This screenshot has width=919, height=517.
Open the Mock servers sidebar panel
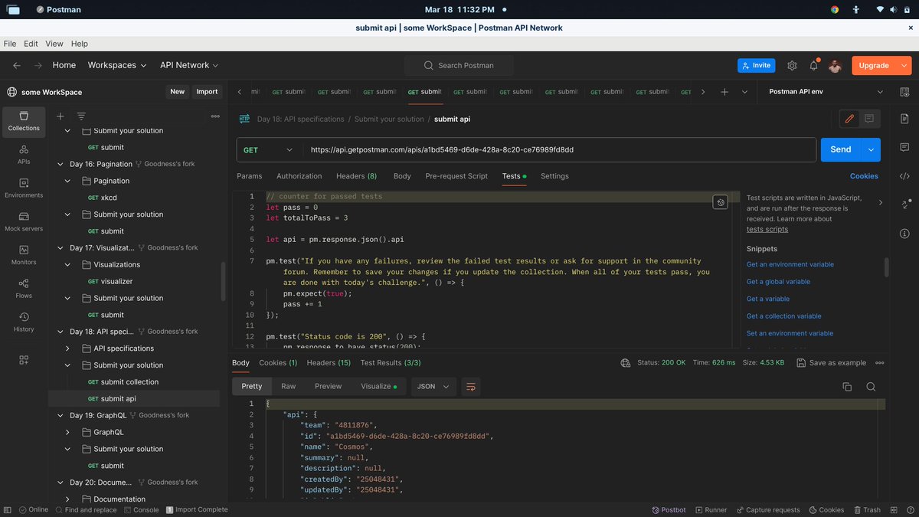pos(24,221)
